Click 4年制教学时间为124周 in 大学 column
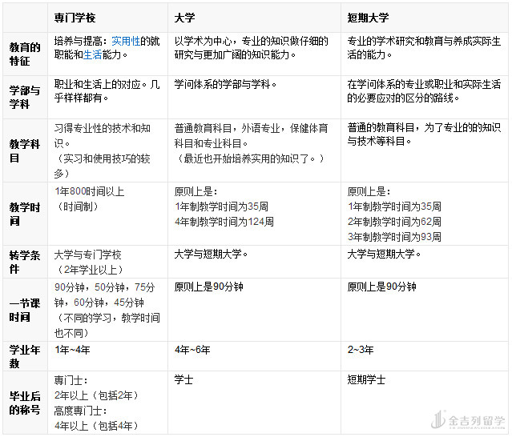The image size is (512, 437). pos(224,221)
